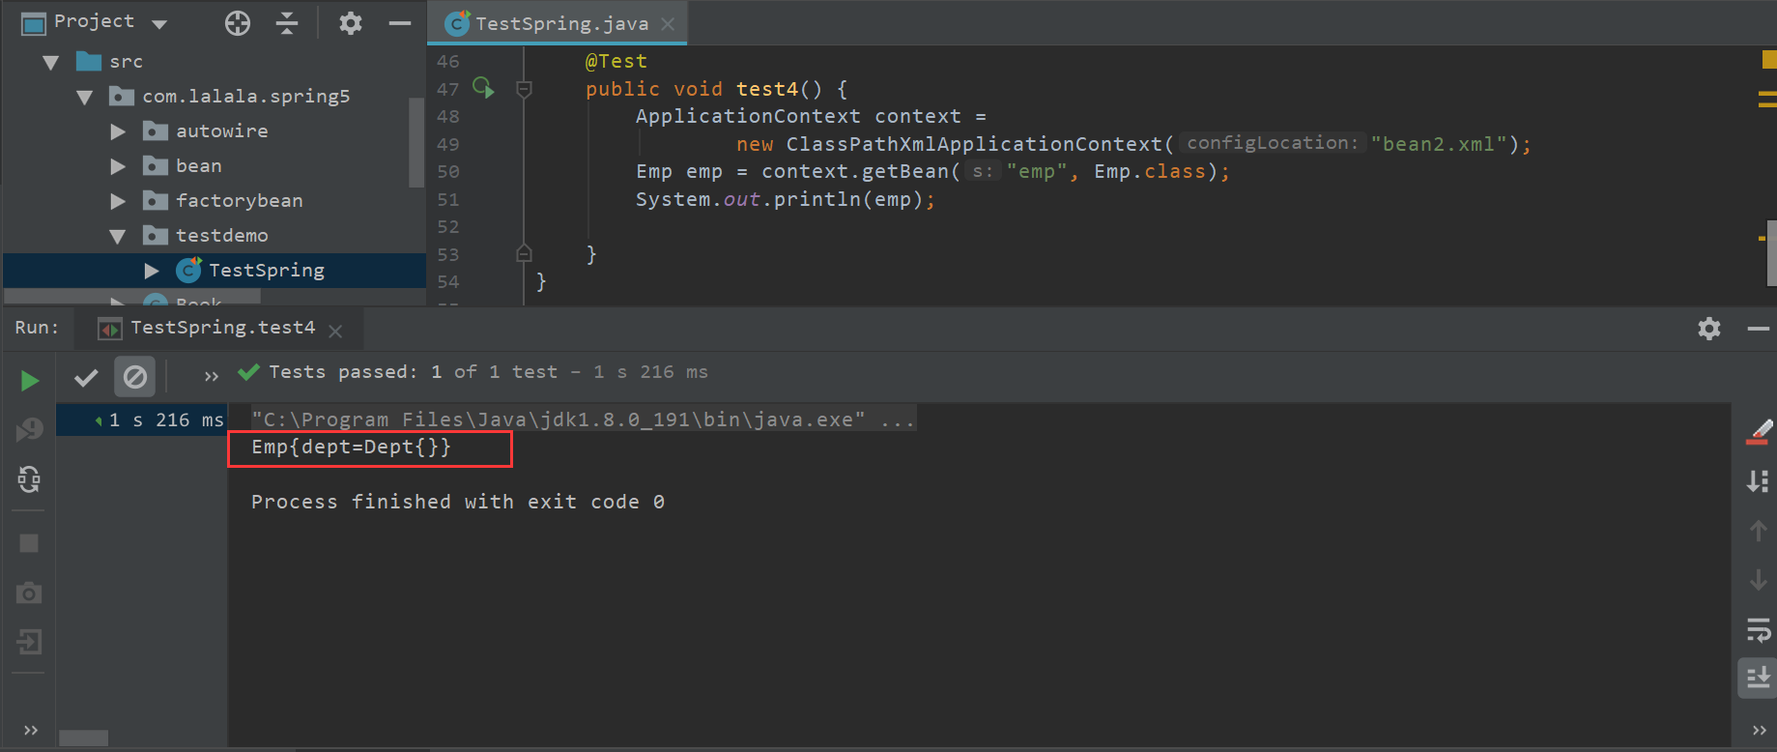Screen dimensions: 1777x752
Task: Expand the factorybean package
Action: (x=118, y=201)
